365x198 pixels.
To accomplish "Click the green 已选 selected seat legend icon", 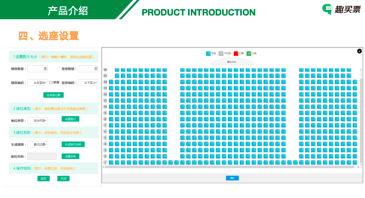I will click(x=249, y=53).
